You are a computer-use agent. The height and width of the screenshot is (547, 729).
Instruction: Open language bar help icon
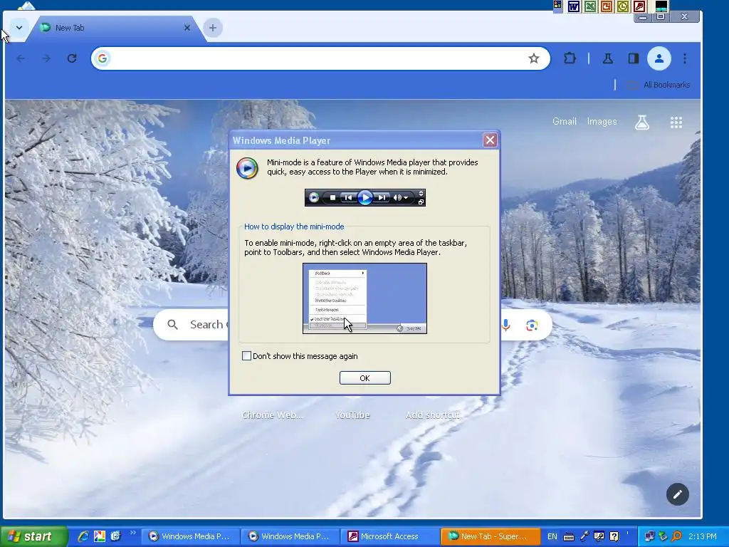coord(614,537)
